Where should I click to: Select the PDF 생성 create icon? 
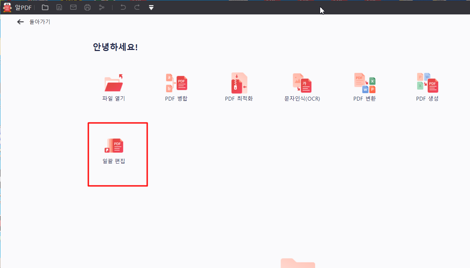[427, 83]
